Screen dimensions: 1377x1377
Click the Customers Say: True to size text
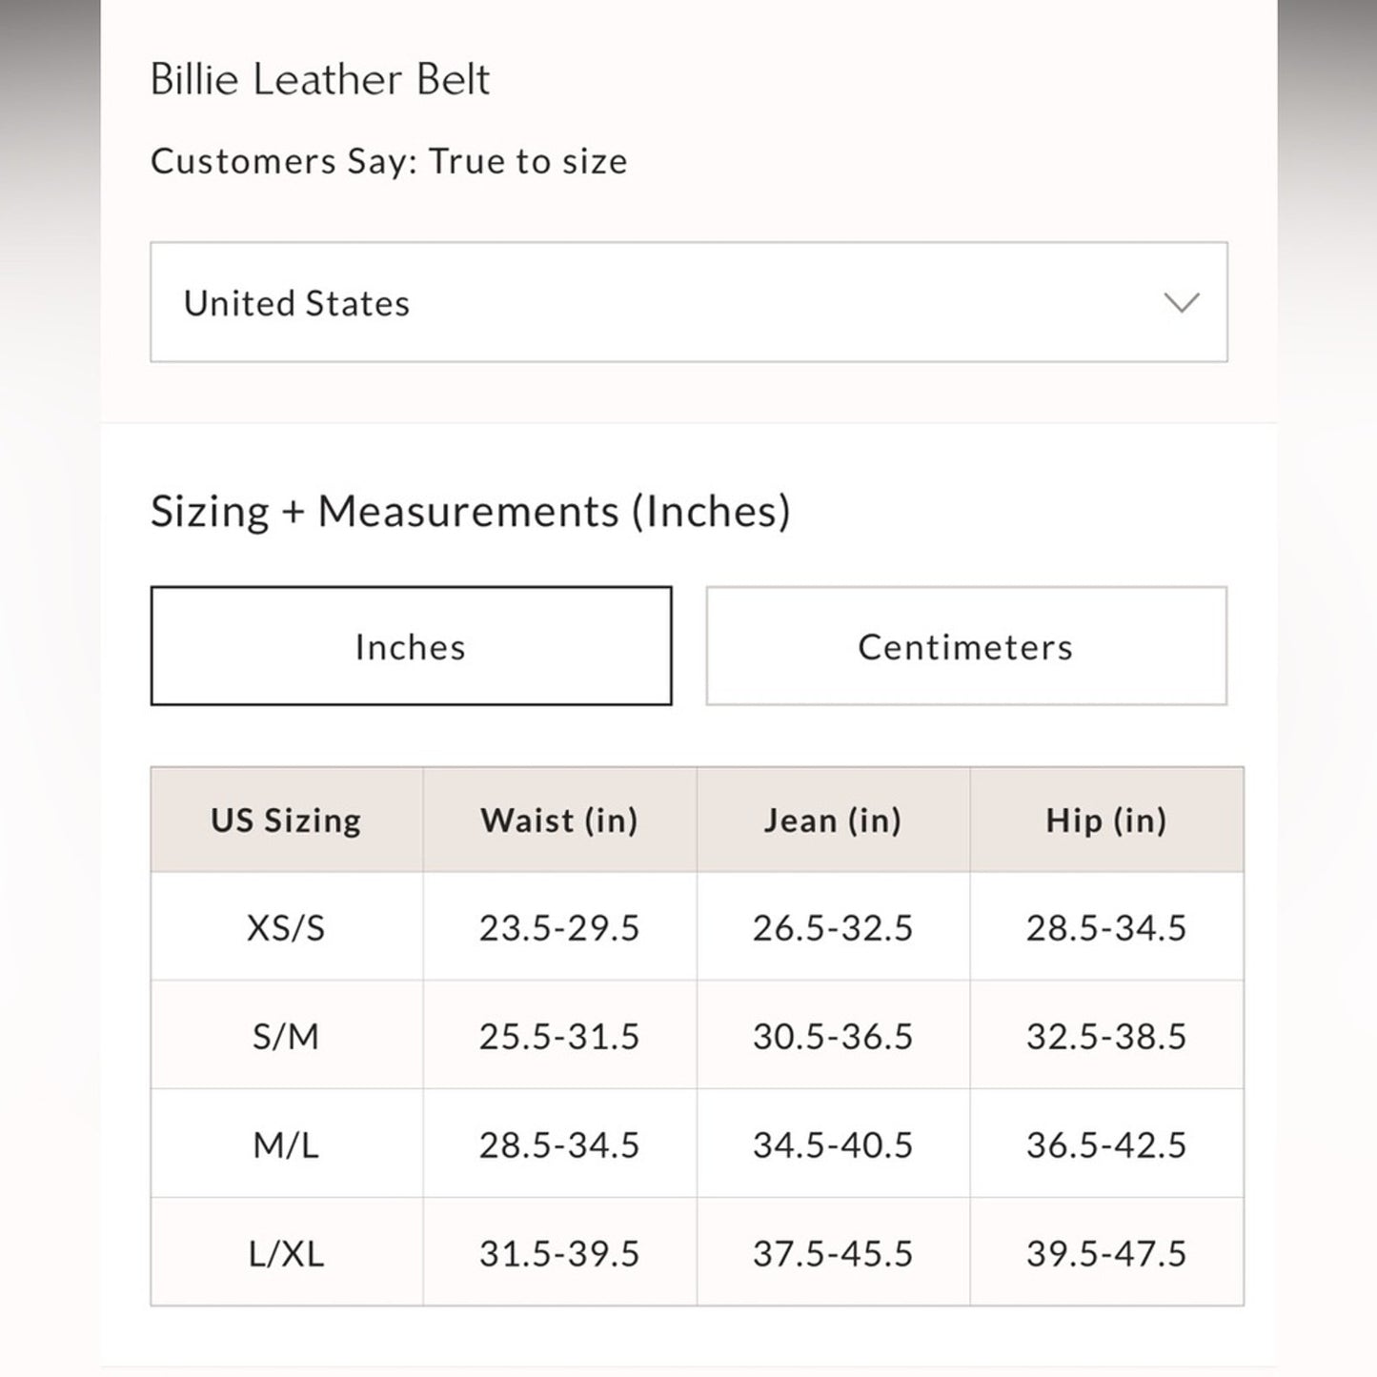click(x=388, y=161)
